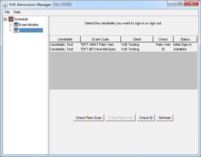Collapse the Schedule tree node
Viewport: 201px width, 157px height.
click(x=5, y=19)
